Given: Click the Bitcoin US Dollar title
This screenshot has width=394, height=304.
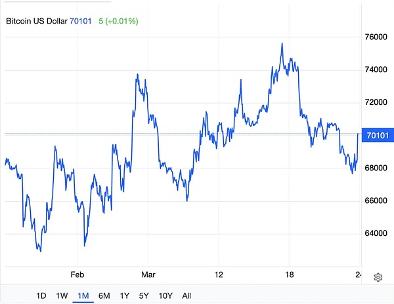Looking at the screenshot, I should click(37, 22).
